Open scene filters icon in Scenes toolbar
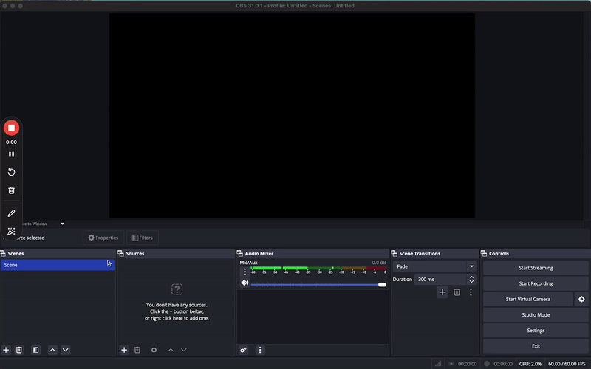This screenshot has height=369, width=591. 35,350
